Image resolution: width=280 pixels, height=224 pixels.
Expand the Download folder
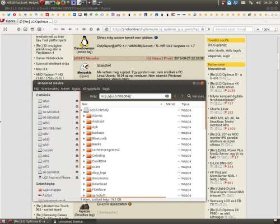(x=84, y=184)
